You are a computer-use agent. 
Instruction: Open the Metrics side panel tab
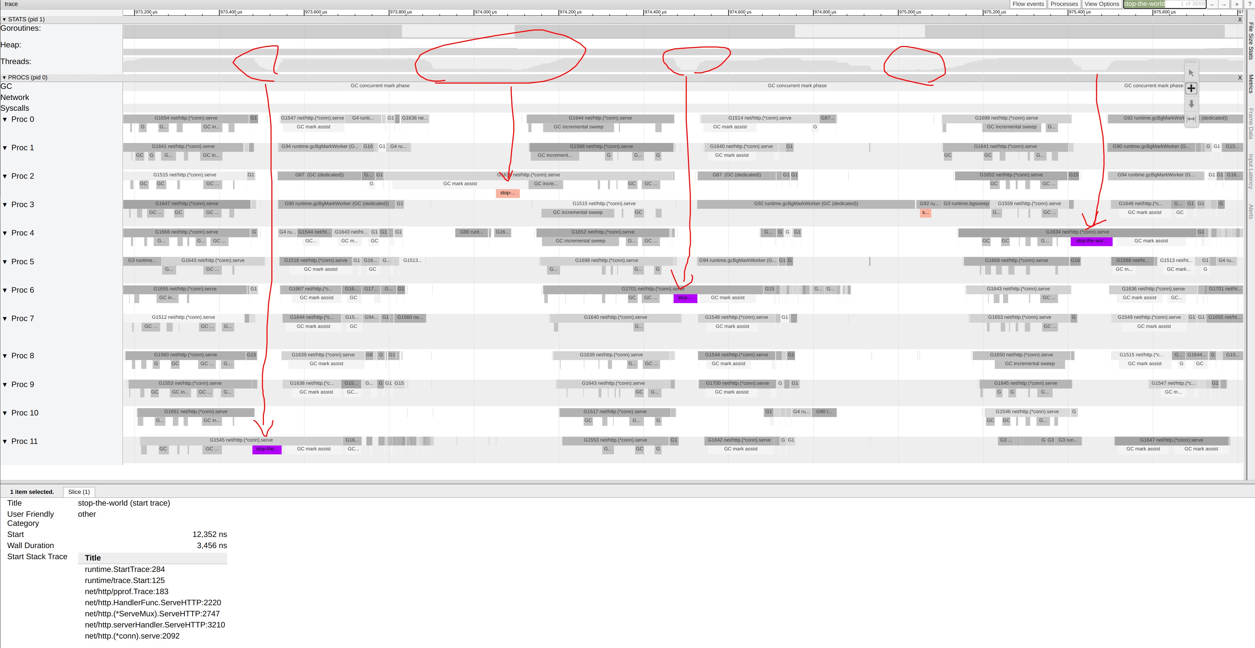tap(1251, 84)
